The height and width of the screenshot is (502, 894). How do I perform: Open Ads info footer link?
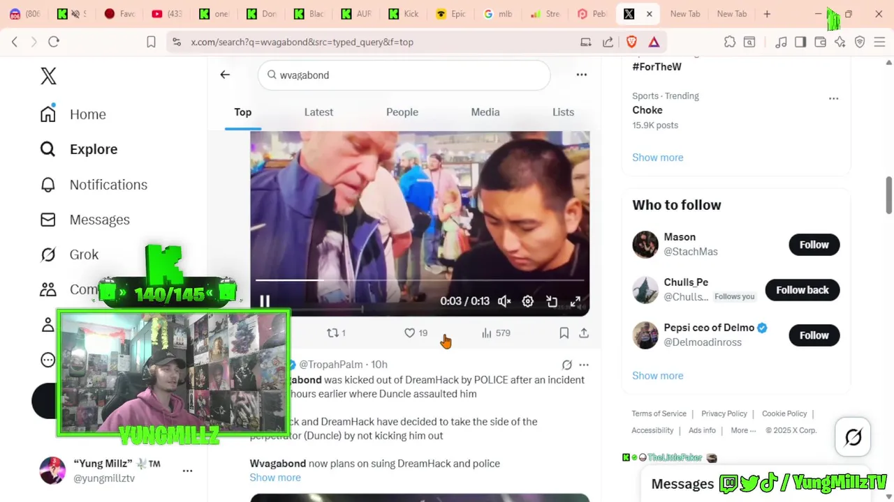pyautogui.click(x=702, y=430)
